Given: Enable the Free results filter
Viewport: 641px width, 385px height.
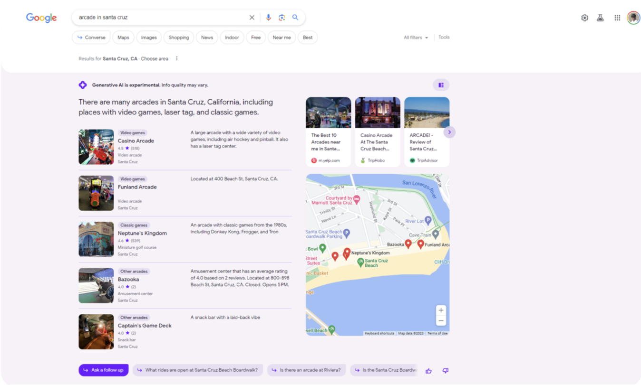Looking at the screenshot, I should 256,37.
